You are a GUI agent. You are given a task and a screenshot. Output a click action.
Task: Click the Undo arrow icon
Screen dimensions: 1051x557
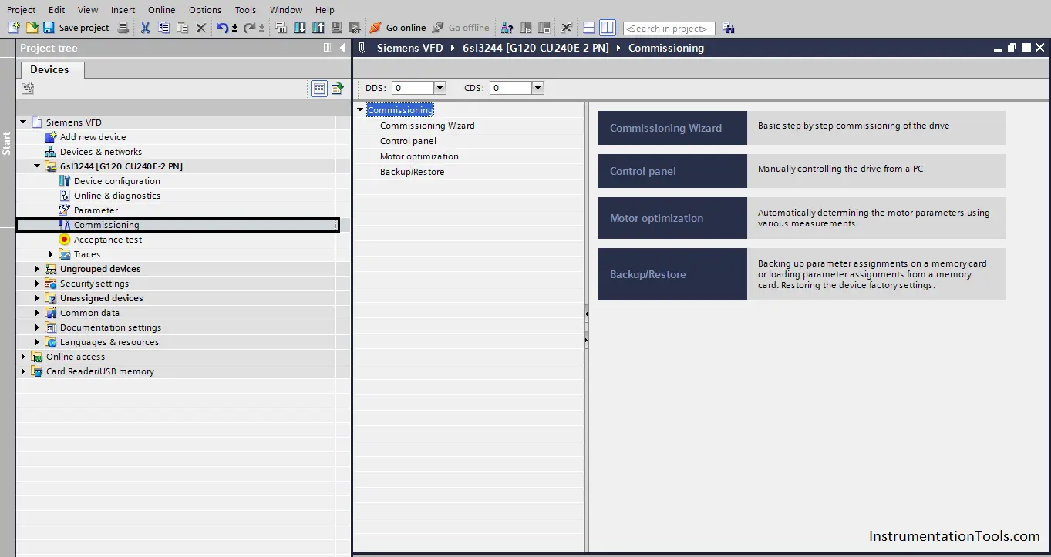click(x=222, y=28)
